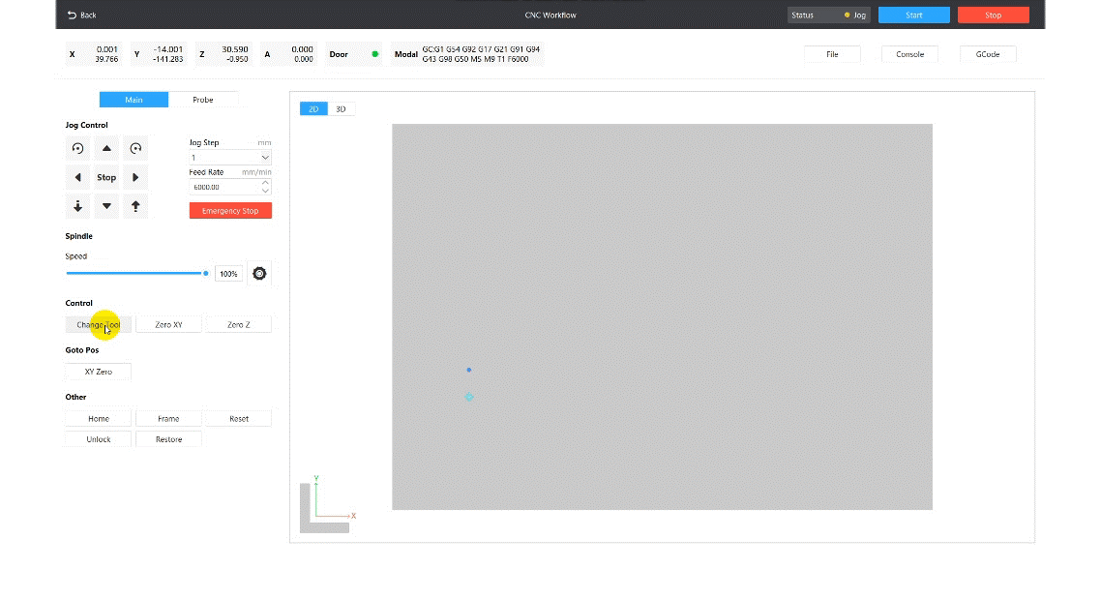Screen dimensions: 1101x599
Task: Select the Main tab
Action: (x=133, y=99)
